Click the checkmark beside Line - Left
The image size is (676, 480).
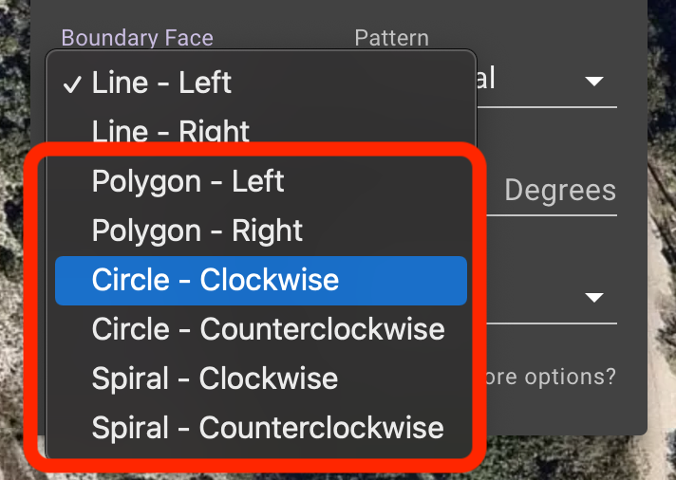point(71,84)
